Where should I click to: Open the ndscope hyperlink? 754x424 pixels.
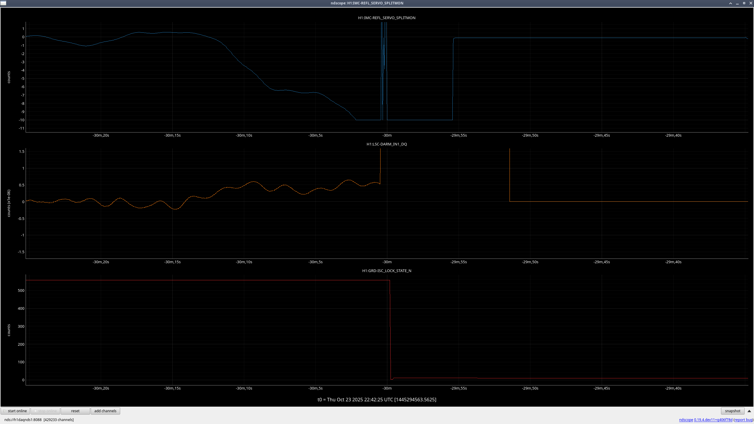(x=686, y=420)
